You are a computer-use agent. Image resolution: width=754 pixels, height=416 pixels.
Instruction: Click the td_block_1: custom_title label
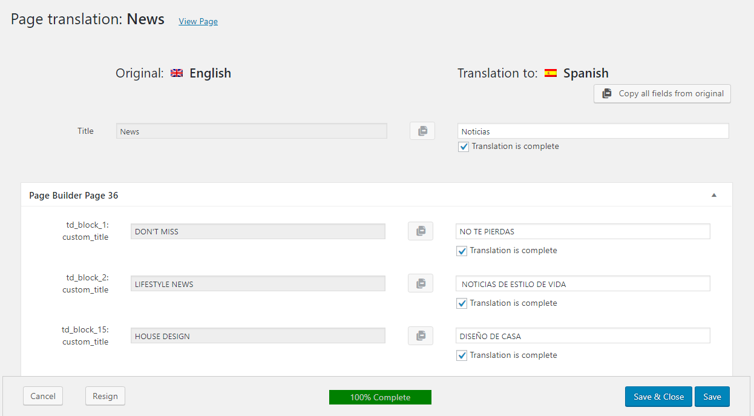[85, 231]
